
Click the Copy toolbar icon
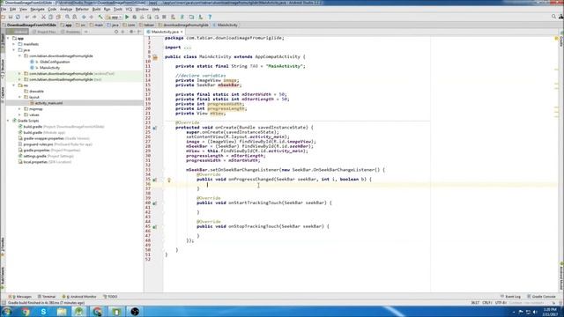tap(51, 17)
